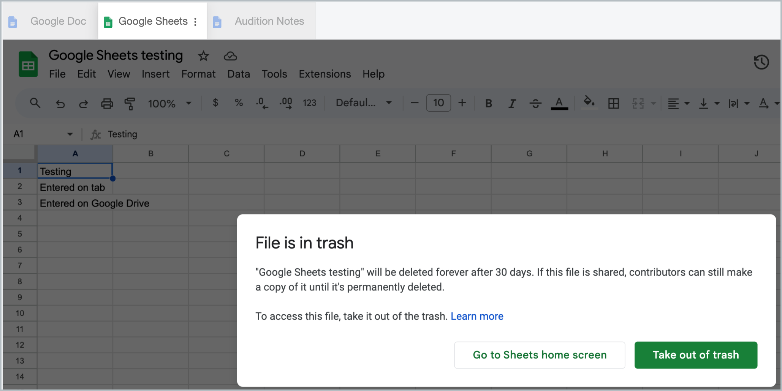Open the 100% zoom dropdown
Screen dimensions: 782x391
(x=169, y=103)
